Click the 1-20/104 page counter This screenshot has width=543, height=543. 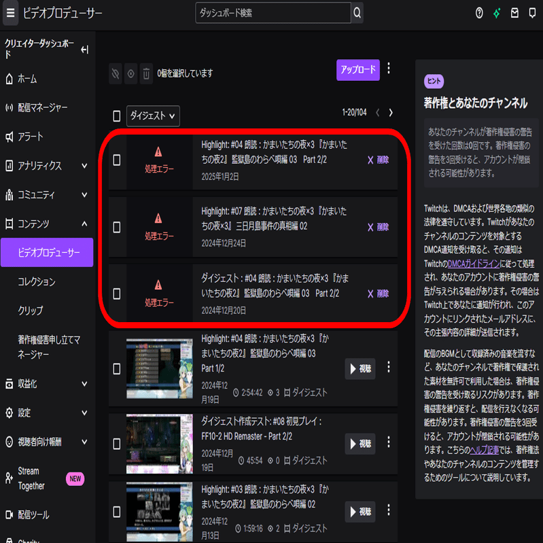point(354,113)
